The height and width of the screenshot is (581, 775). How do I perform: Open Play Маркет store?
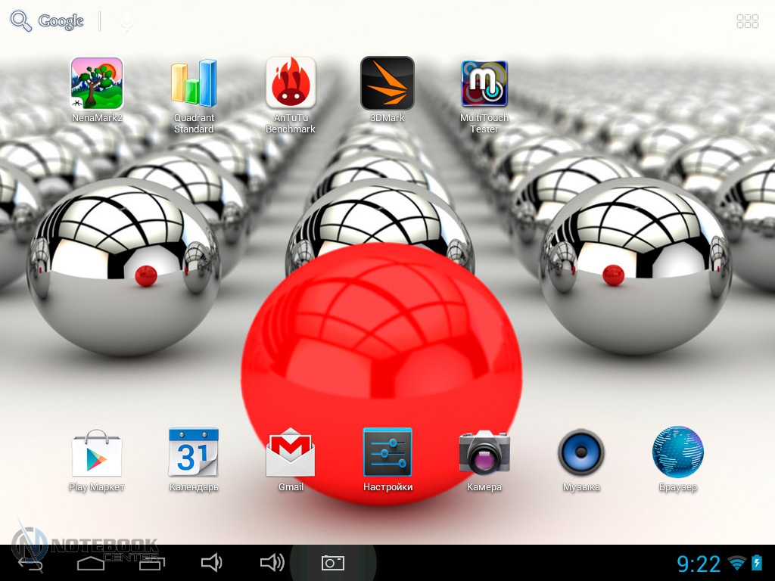97,453
